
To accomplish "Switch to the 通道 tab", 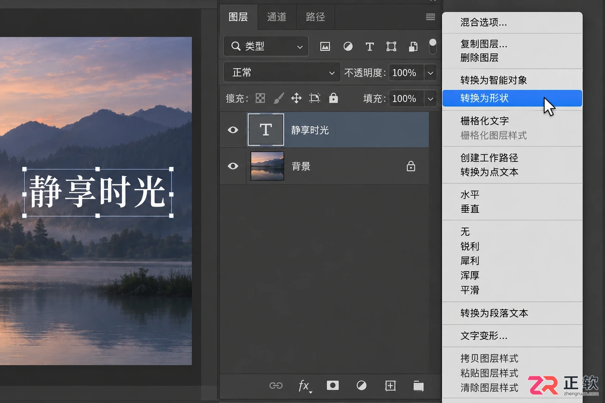I will click(277, 17).
